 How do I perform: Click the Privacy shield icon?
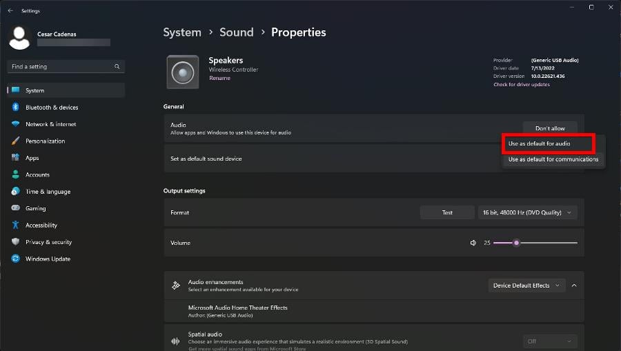(15, 241)
